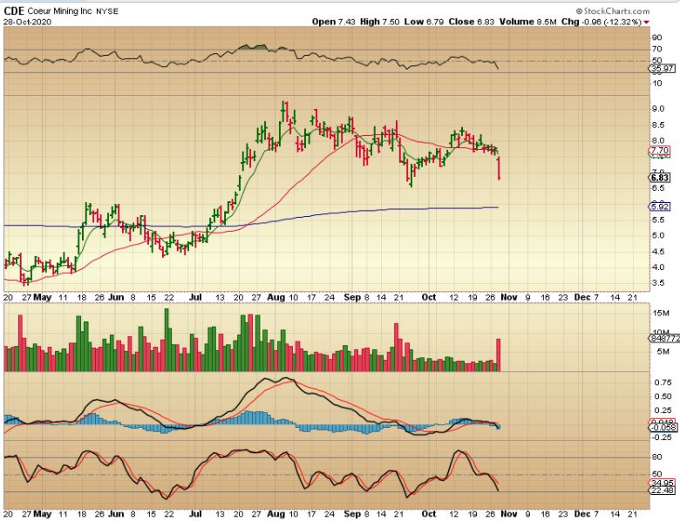Click the CDE ticker symbol

point(14,11)
